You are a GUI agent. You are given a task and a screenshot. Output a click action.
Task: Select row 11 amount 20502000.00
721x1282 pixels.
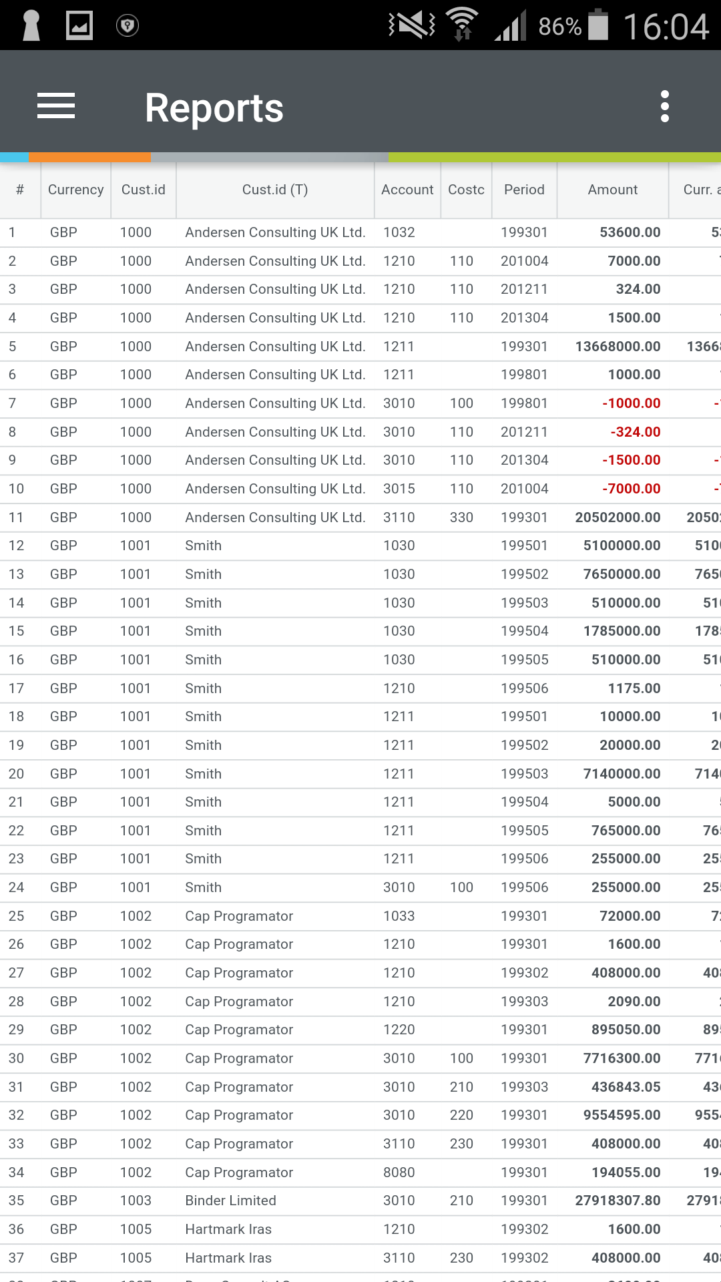(x=618, y=517)
